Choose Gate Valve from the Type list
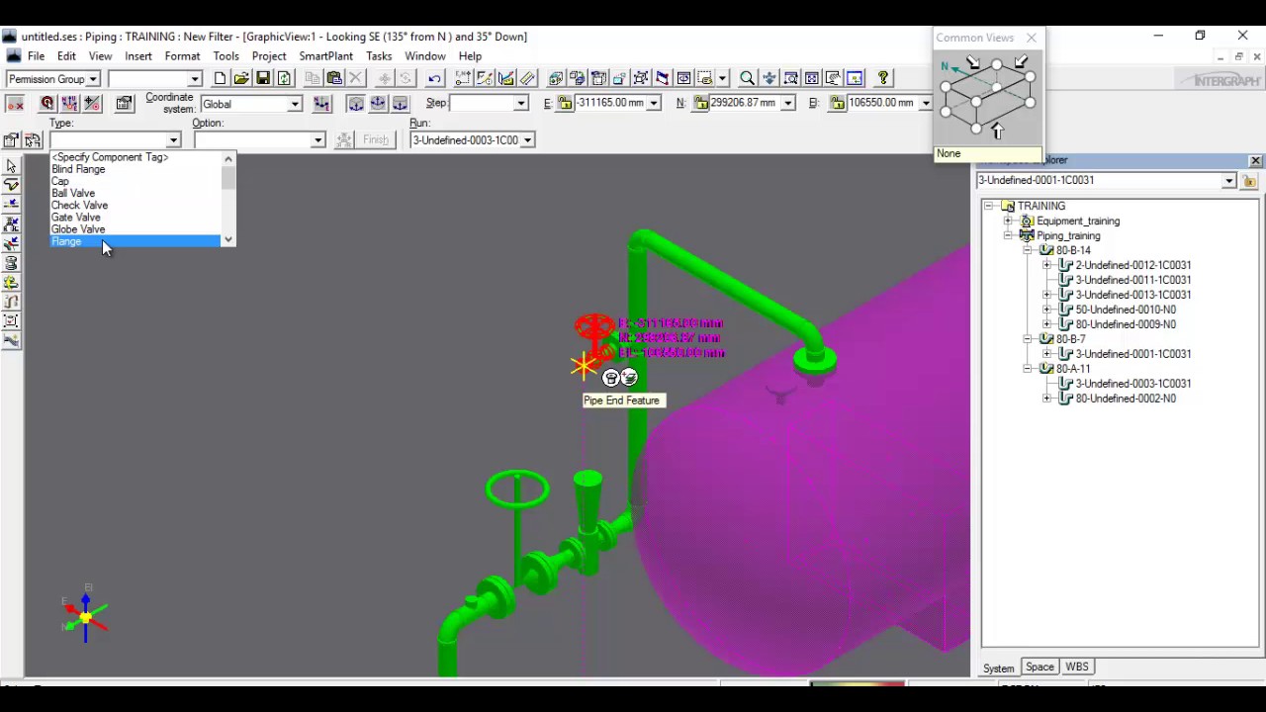 (x=136, y=218)
